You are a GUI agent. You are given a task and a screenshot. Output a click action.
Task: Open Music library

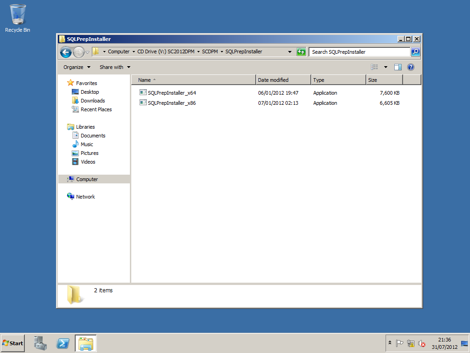87,144
